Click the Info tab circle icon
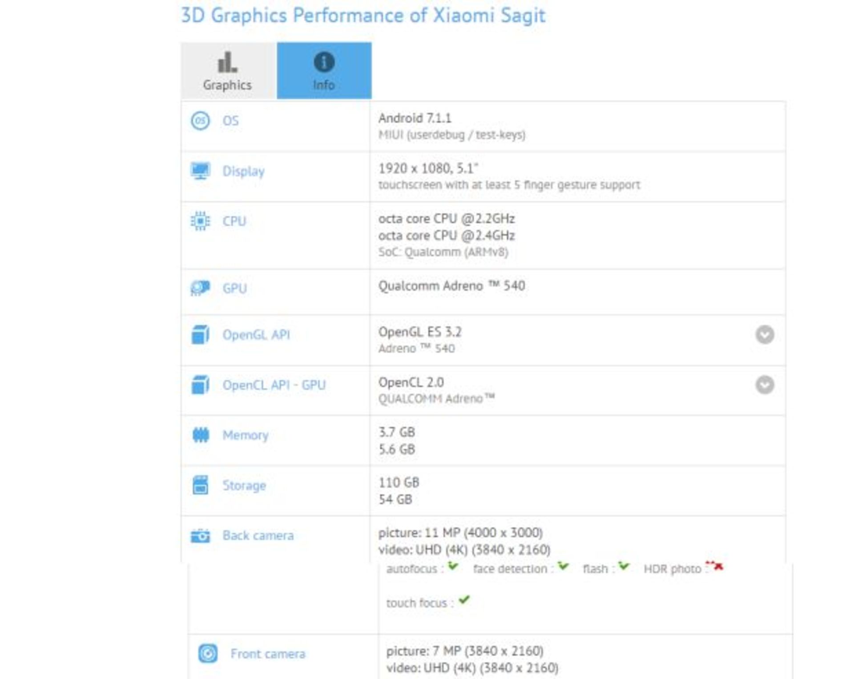 tap(324, 62)
